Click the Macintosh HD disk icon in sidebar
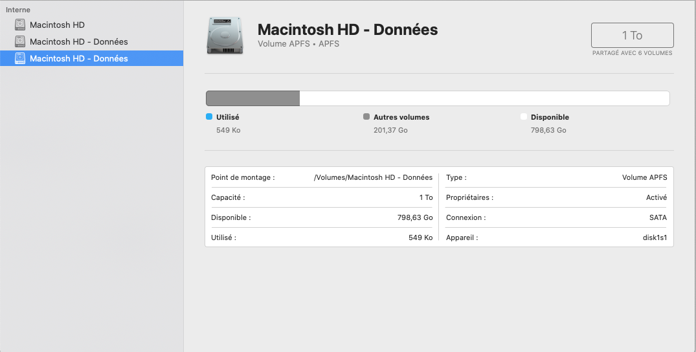This screenshot has height=352, width=696. click(20, 25)
